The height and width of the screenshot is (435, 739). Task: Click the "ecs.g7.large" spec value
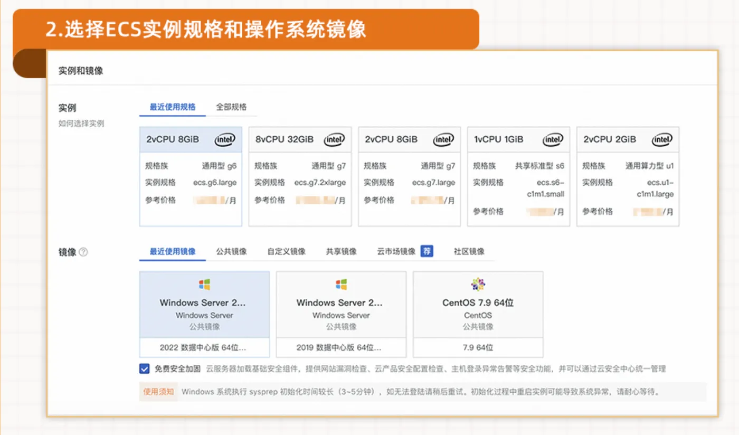click(433, 183)
